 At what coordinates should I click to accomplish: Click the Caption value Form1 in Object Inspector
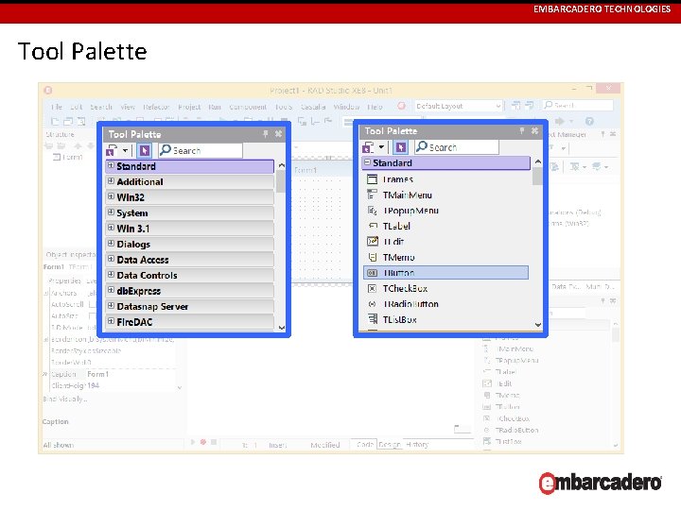click(x=97, y=374)
